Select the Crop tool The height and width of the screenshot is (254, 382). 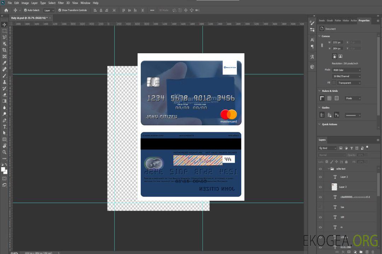[x=4, y=50]
